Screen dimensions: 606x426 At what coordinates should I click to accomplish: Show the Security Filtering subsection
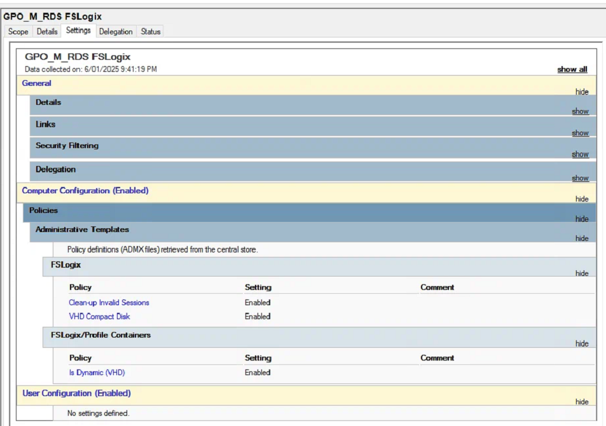pos(580,155)
